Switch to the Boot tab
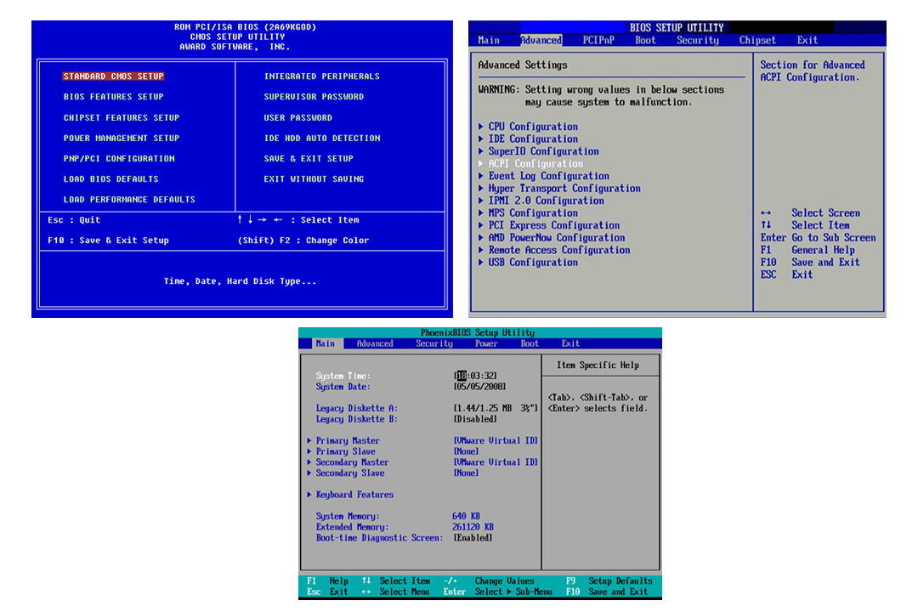Image resolution: width=918 pixels, height=612 pixels. tap(645, 40)
